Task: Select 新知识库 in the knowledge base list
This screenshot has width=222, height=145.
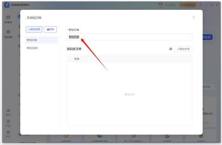Action: click(41, 40)
